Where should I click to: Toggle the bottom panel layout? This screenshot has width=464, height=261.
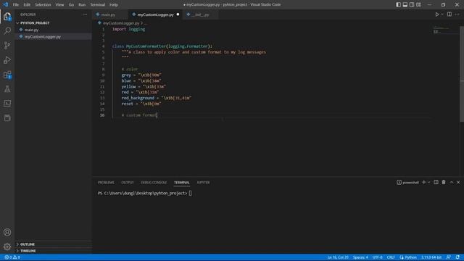pos(405,5)
